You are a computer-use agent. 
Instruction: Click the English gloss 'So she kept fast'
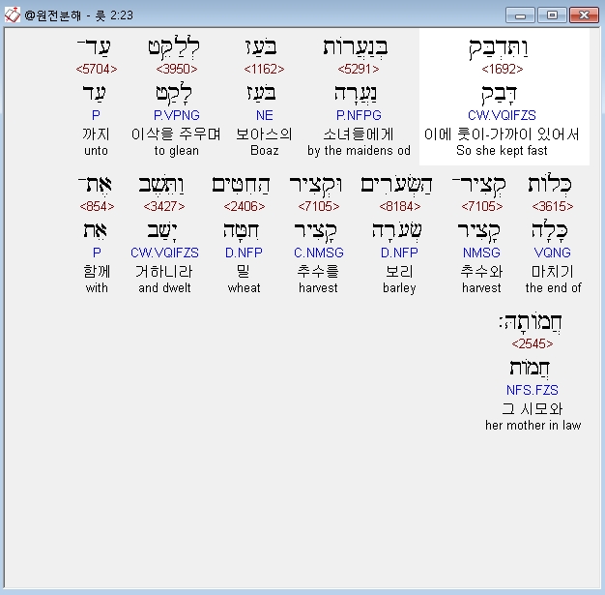(502, 150)
